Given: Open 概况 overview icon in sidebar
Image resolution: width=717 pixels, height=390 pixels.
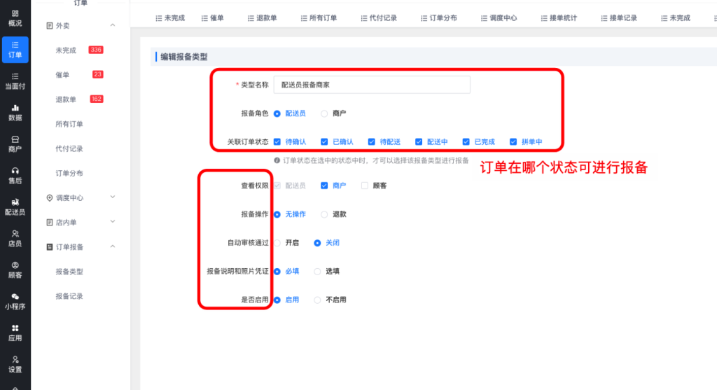Looking at the screenshot, I should pos(15,17).
